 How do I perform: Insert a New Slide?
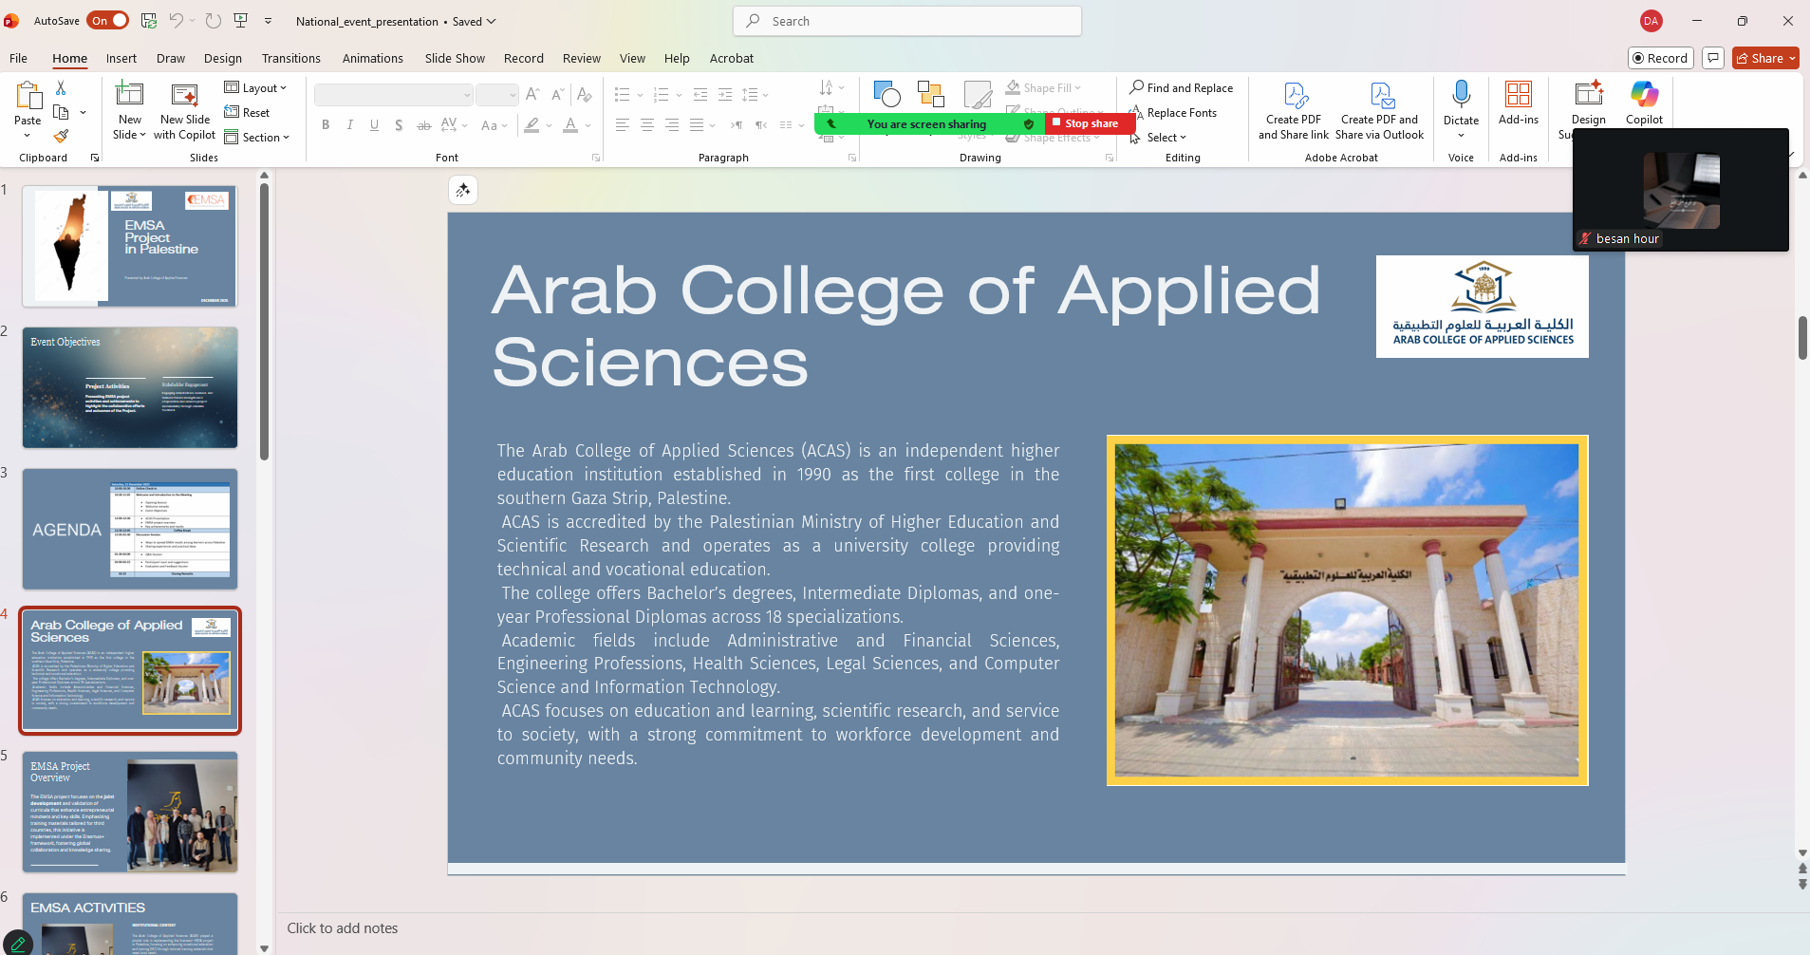click(x=129, y=95)
